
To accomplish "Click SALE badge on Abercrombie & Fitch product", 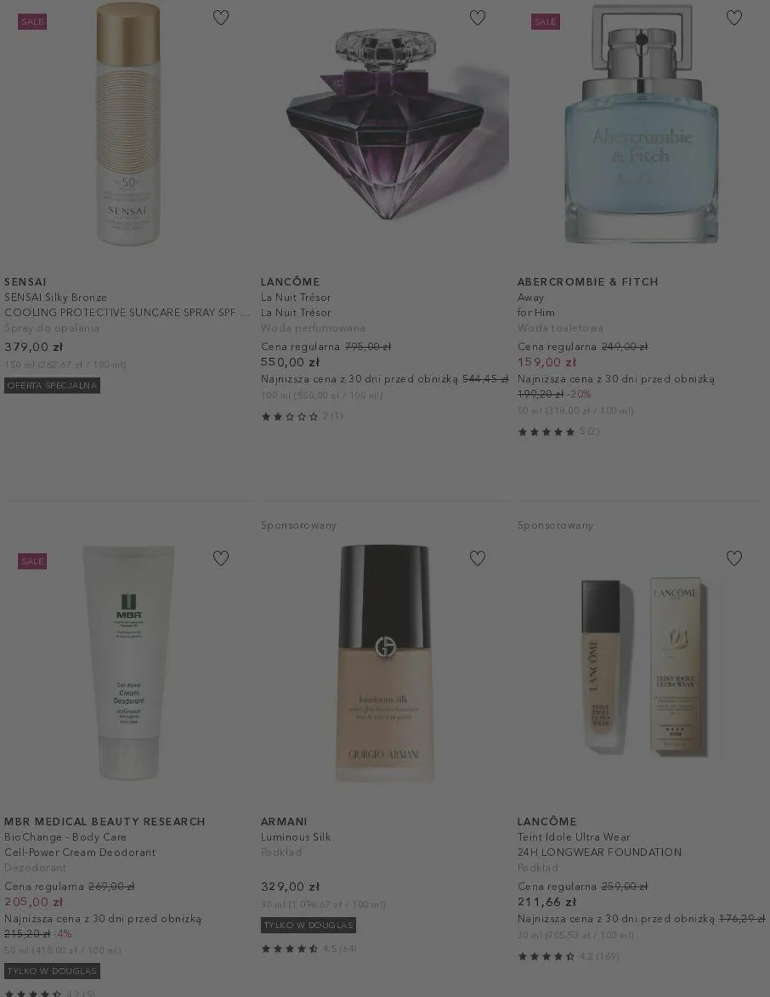I will point(545,22).
